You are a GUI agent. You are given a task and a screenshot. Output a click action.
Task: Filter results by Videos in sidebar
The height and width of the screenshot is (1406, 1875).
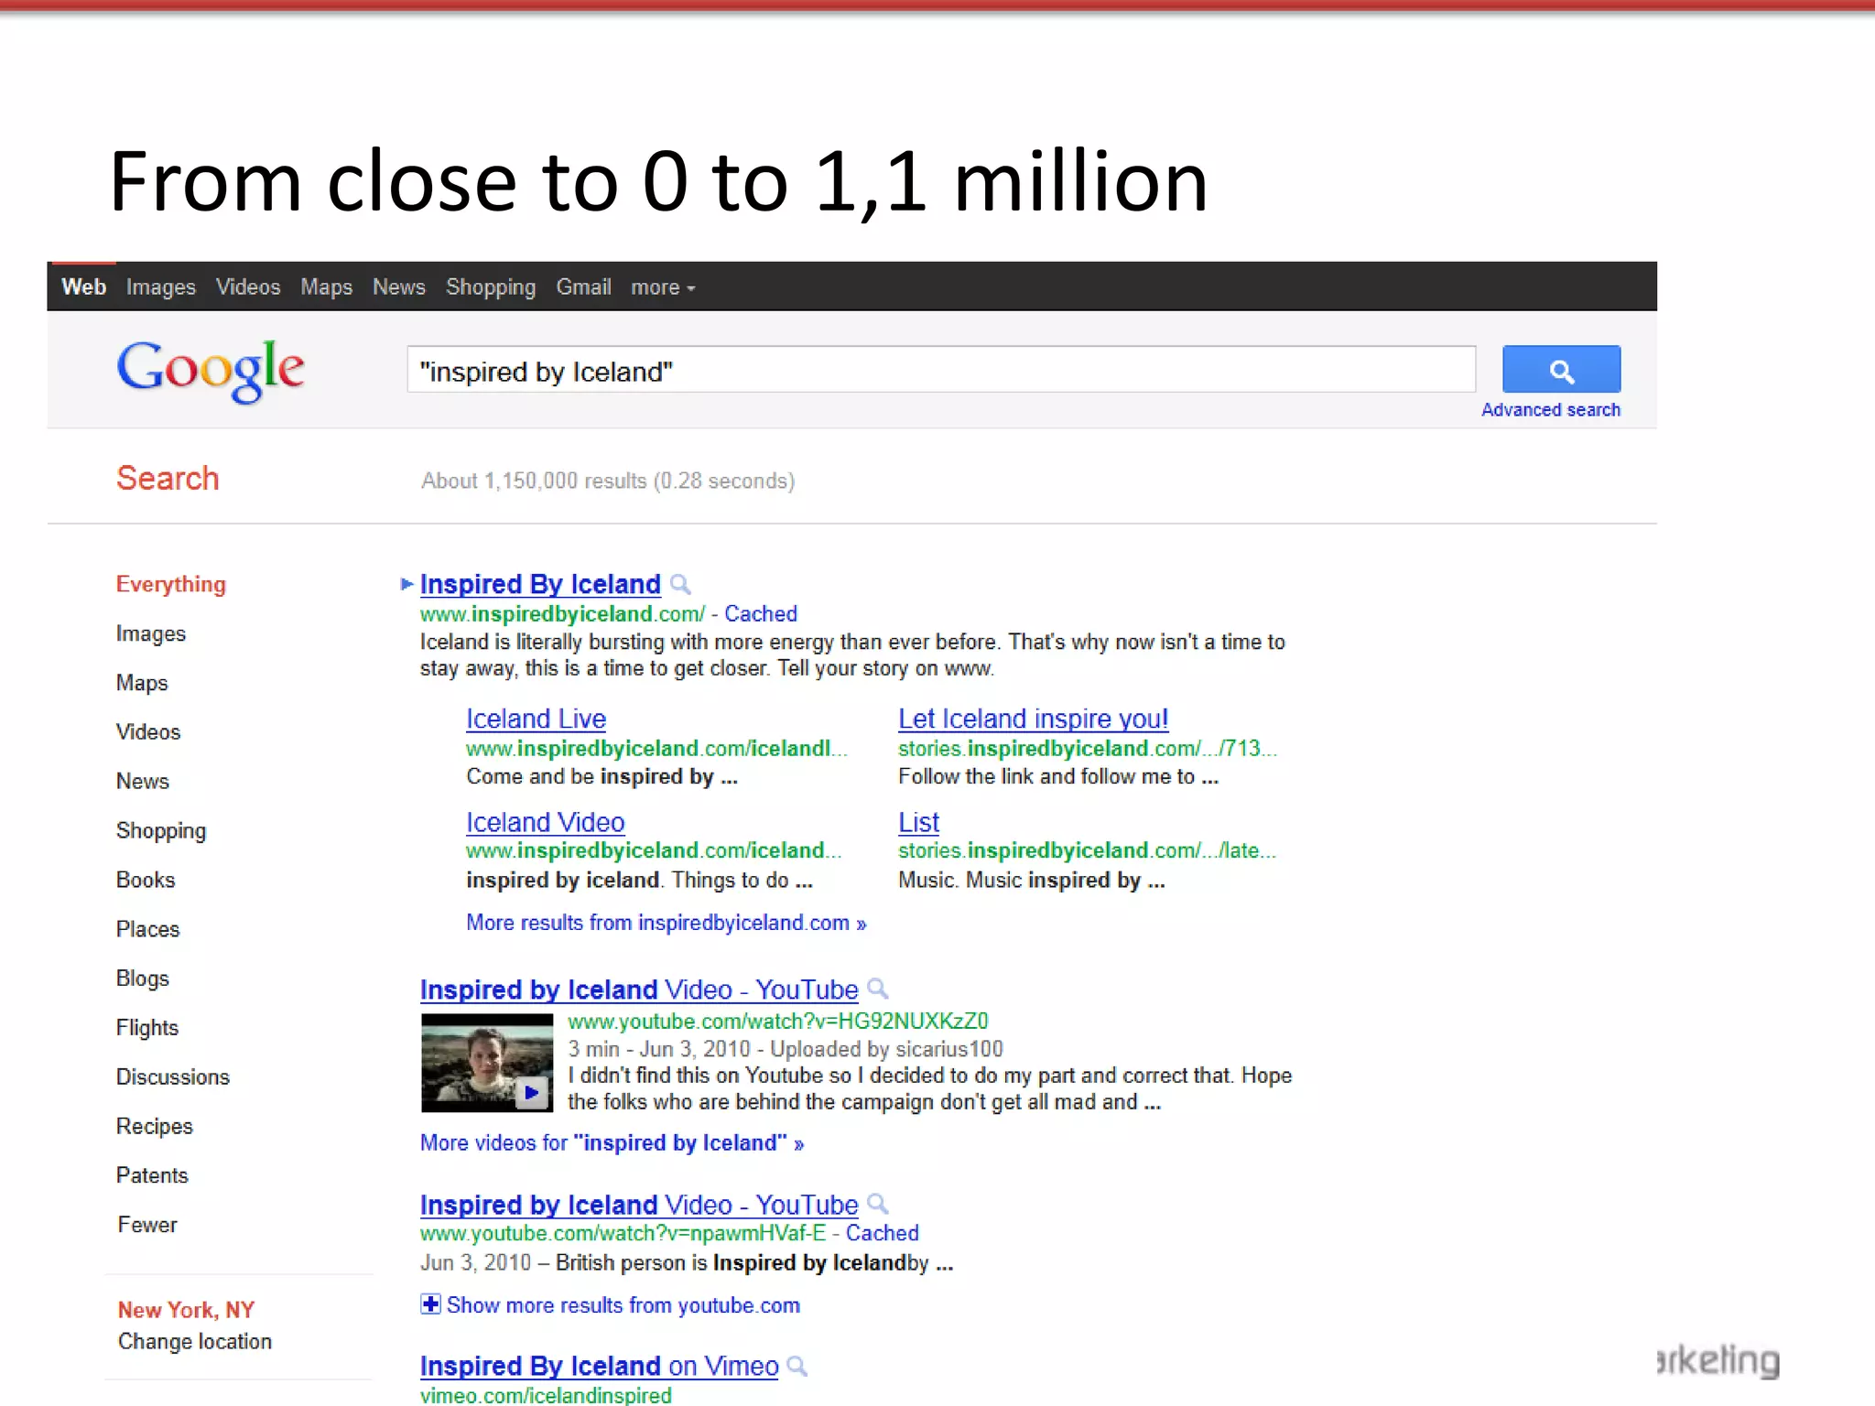click(x=148, y=732)
